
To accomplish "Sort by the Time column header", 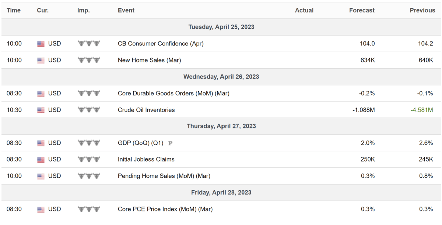I will [x=14, y=10].
